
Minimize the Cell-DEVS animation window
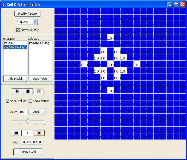click(170, 5)
